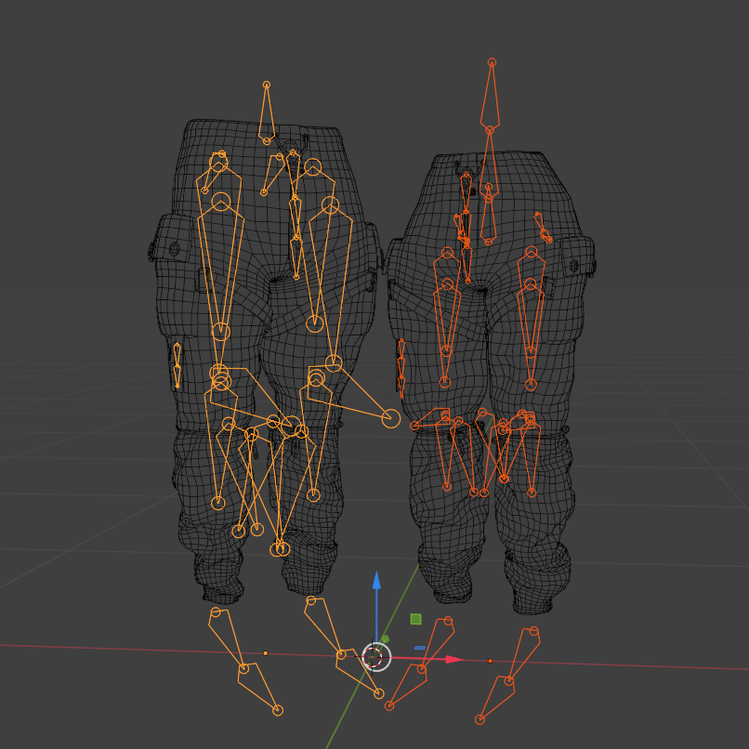Click the bone tip circle at the bottom of the left pants' inner leg

coord(280,549)
